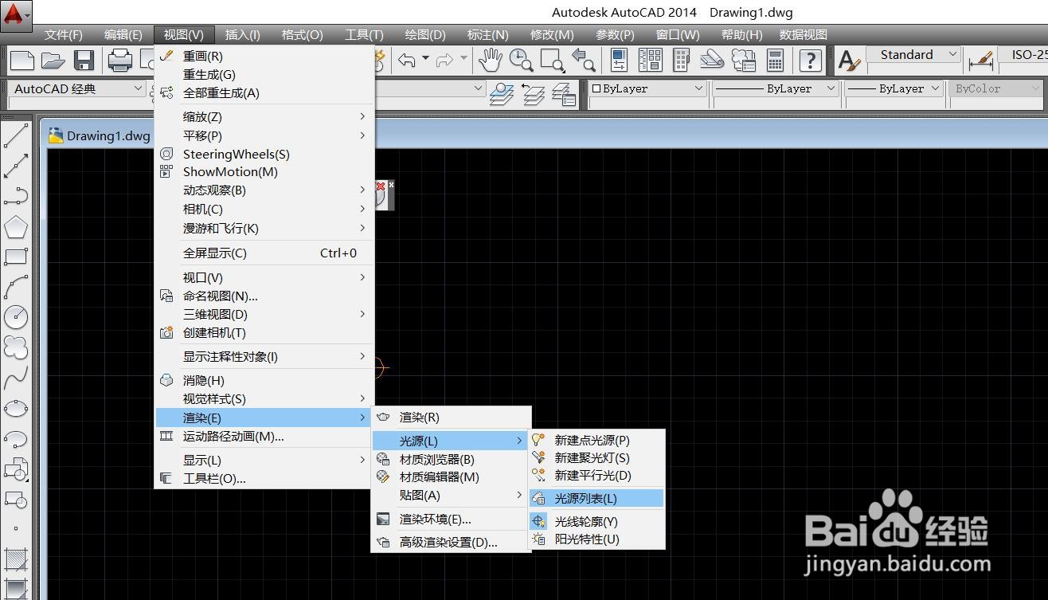Viewport: 1048px width, 600px height.
Task: Open the Standard text style dropdown
Action: coord(914,55)
